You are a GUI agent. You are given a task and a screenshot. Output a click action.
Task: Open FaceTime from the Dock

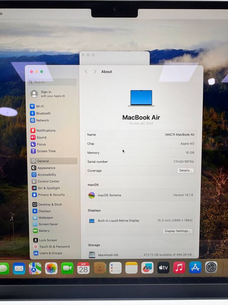tap(67, 268)
